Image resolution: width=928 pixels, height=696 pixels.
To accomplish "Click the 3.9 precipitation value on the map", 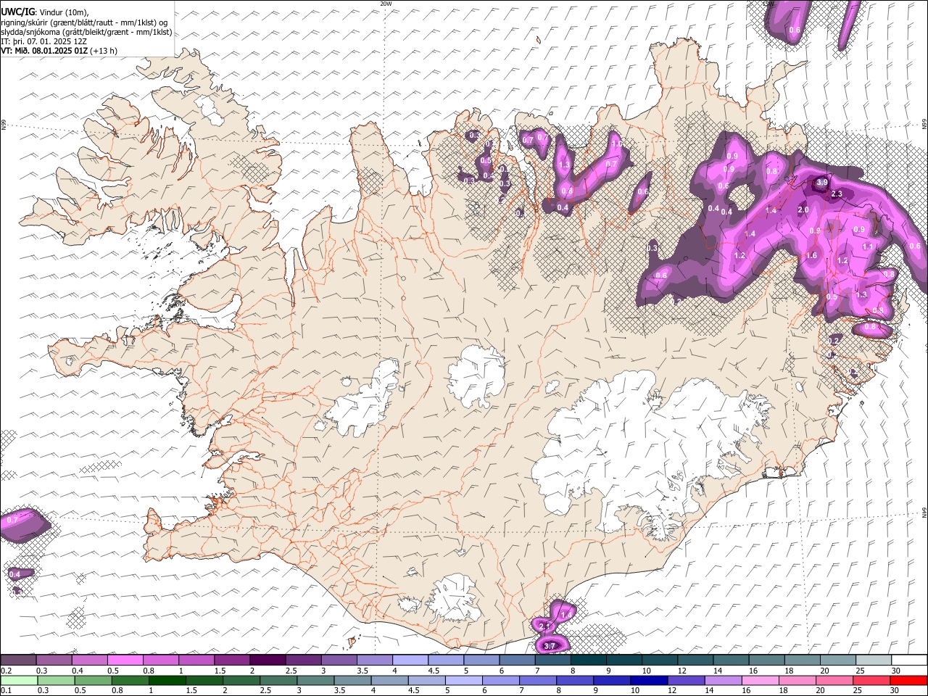I will [x=822, y=183].
